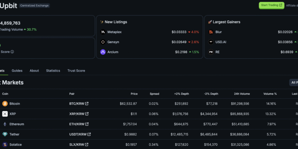
Task: Click the Solstice coin icon
Action: pos(5,145)
